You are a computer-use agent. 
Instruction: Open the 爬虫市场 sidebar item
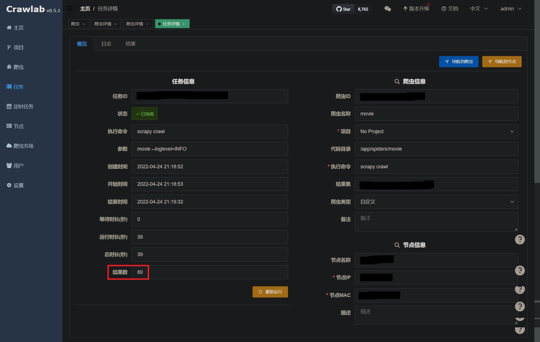point(23,146)
